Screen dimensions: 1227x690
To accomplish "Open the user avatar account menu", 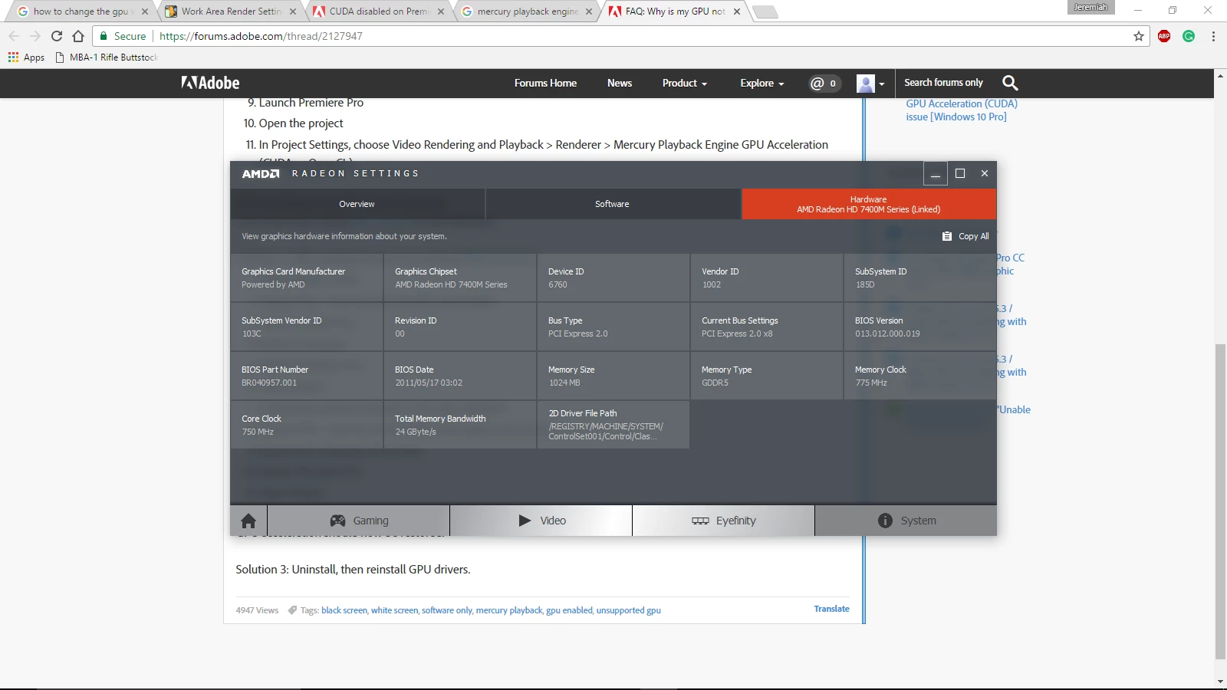I will point(871,83).
